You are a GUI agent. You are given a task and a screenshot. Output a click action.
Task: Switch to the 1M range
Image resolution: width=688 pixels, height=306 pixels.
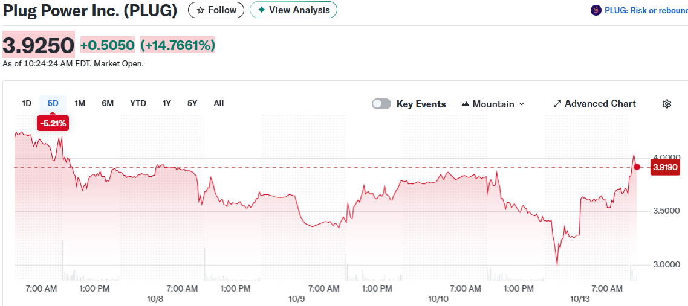80,103
